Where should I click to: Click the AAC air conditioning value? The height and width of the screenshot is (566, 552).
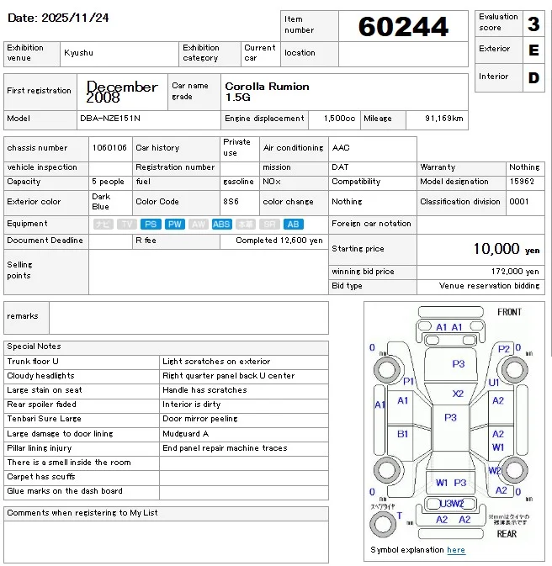coord(341,148)
